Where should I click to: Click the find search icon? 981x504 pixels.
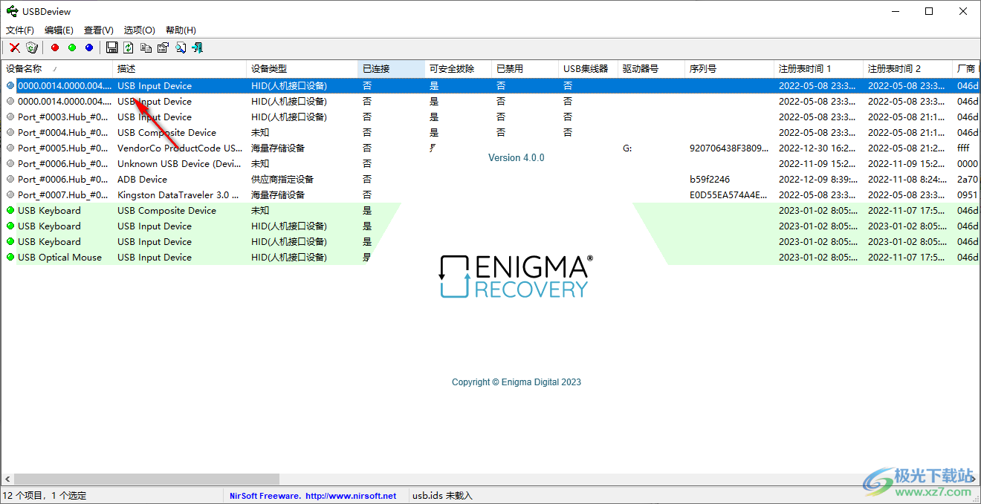180,48
